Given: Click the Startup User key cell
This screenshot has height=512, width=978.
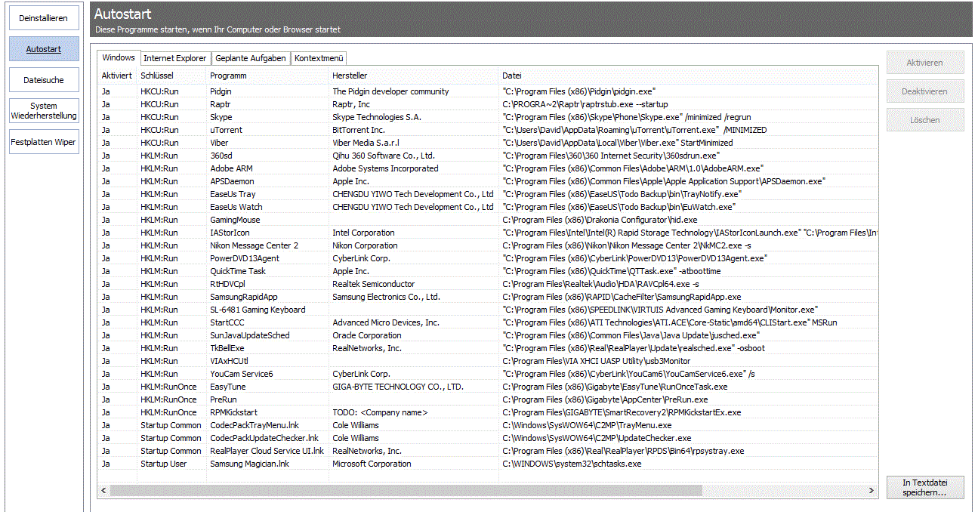Looking at the screenshot, I should [164, 464].
